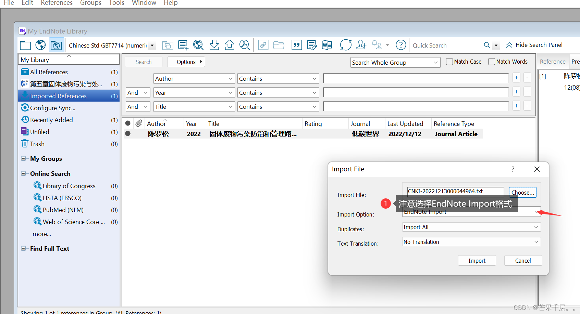
Task: Click the New Reference toolbar icon
Action: tap(183, 45)
